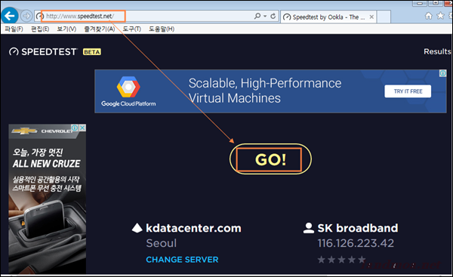The height and width of the screenshot is (277, 453).
Task: Open ad info icon on Google Cloud banner
Action: [442, 73]
